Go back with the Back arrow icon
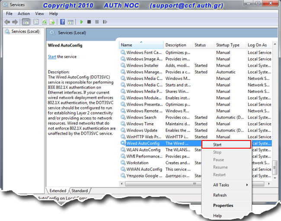Screen dimensions: 281x221 [7, 22]
